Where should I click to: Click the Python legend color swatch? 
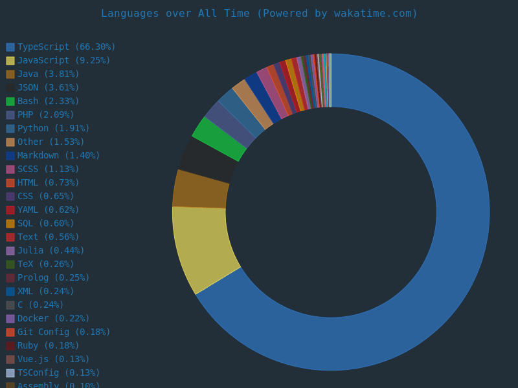coord(10,129)
